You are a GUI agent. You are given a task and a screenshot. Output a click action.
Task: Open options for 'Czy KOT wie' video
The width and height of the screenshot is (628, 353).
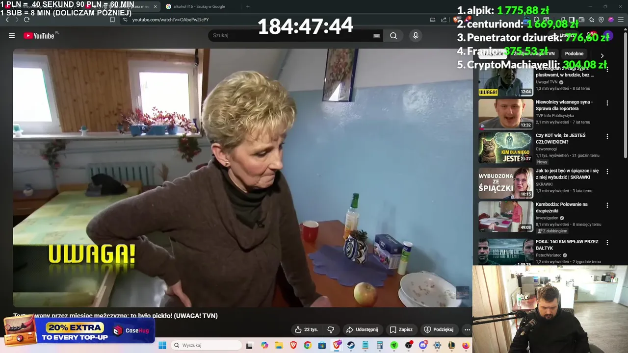click(607, 136)
